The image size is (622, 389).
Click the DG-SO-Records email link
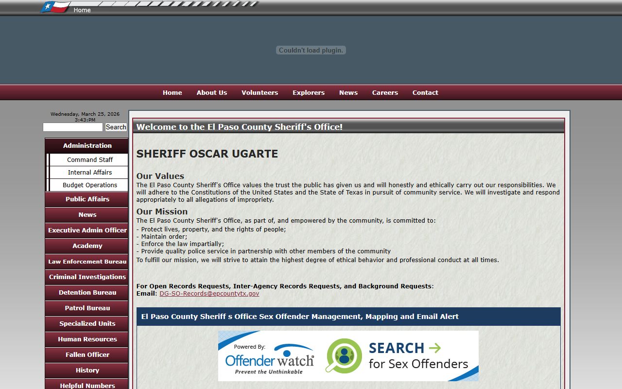coord(209,294)
